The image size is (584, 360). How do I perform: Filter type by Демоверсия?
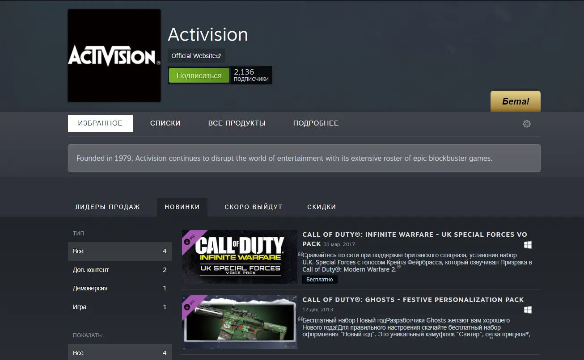(120, 288)
